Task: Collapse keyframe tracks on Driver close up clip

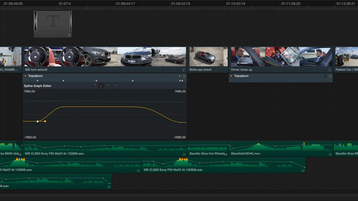Action: pyautogui.click(x=329, y=70)
